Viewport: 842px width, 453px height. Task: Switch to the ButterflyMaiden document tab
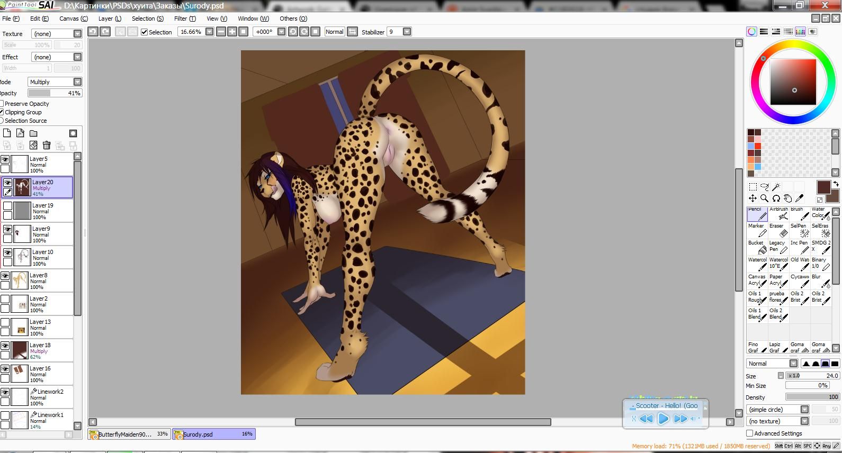click(129, 434)
